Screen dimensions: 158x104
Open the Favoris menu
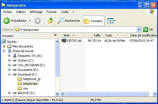51,12
